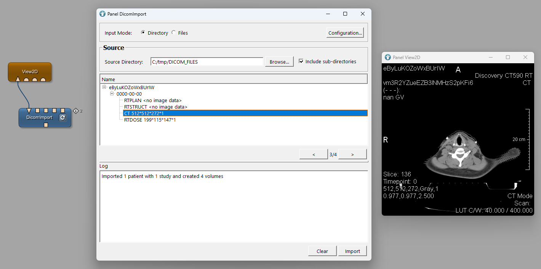Click the MeVisLab logo in Panel View2D titlebar
Screen dimensions: 541x269
[x=387, y=57]
